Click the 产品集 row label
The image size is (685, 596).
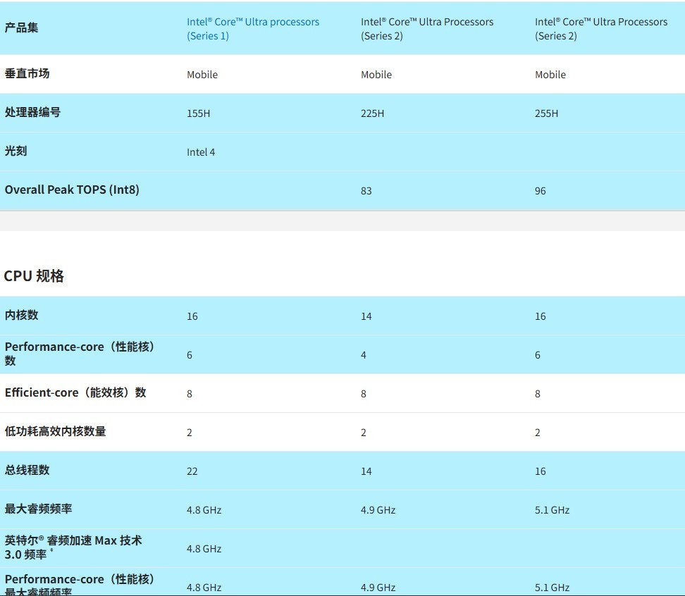(x=22, y=28)
